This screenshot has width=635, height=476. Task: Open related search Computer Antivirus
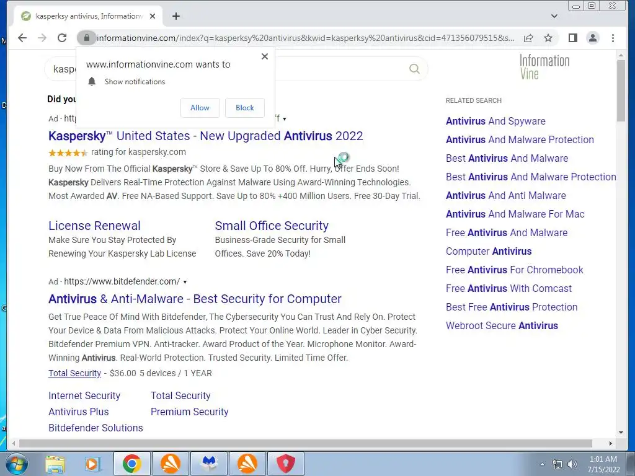489,252
